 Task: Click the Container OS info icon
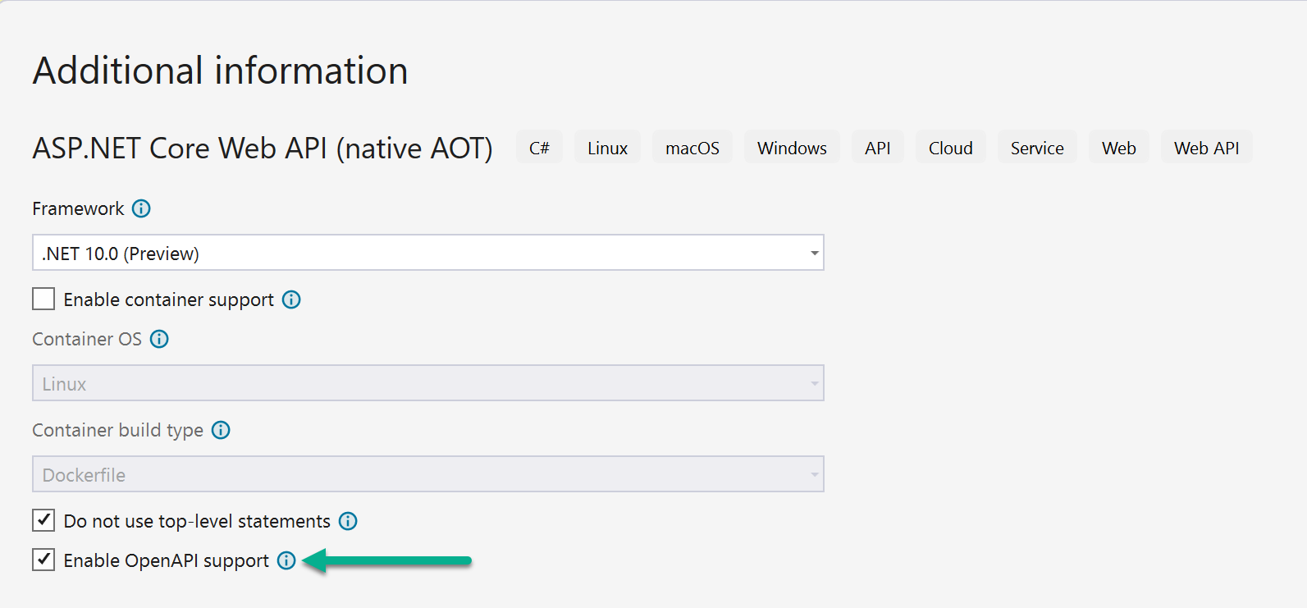click(159, 339)
